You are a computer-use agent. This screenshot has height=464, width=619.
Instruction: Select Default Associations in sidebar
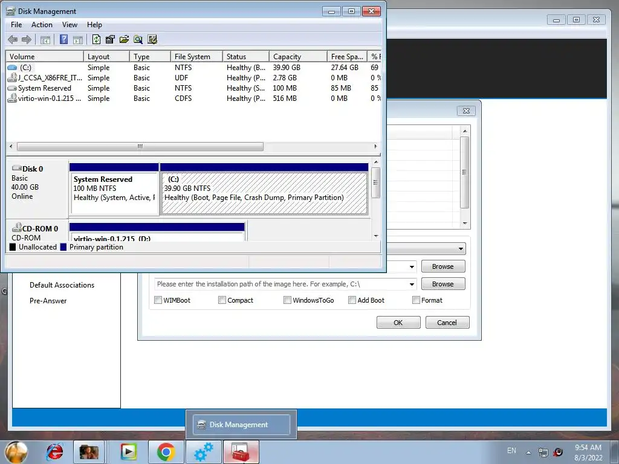coord(62,285)
